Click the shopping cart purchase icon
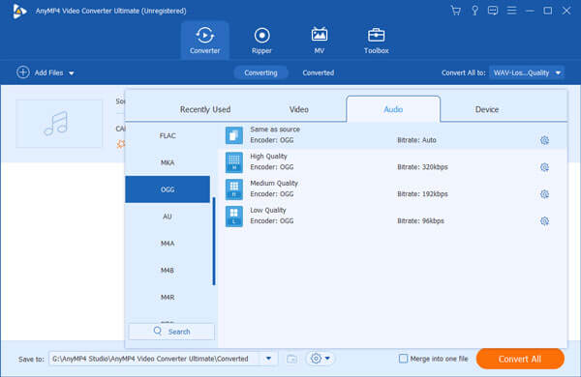581x377 pixels. tap(456, 11)
